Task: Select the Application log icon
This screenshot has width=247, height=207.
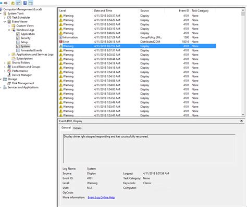Action: click(18, 34)
